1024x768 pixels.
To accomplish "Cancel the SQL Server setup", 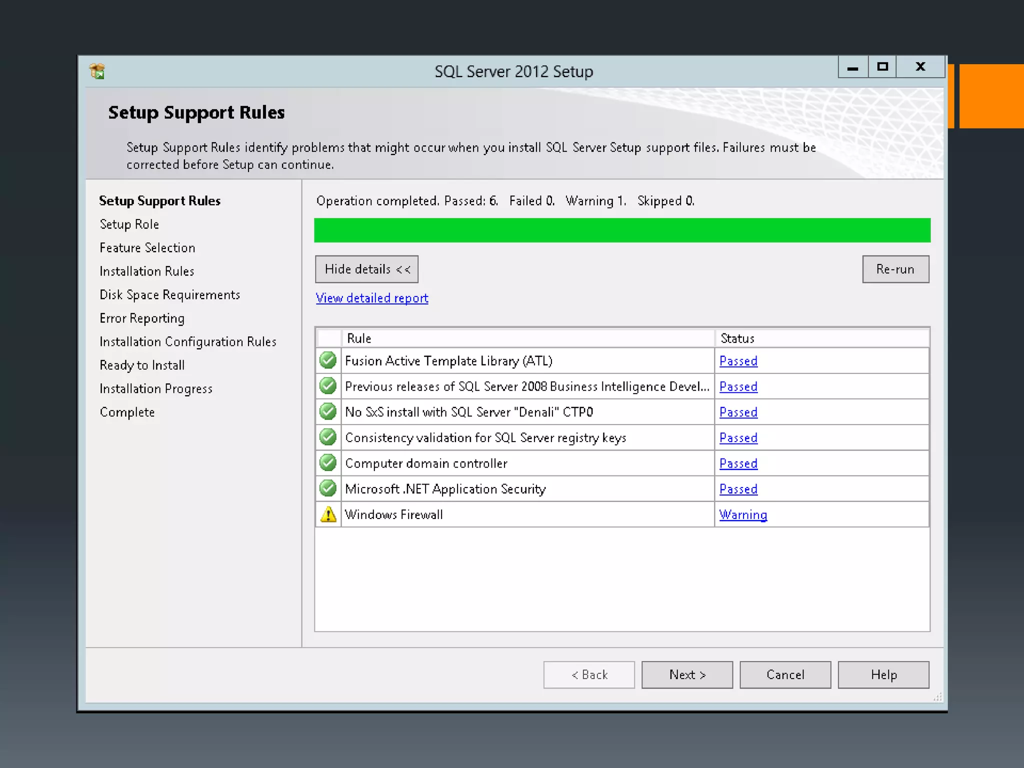I will pyautogui.click(x=785, y=675).
